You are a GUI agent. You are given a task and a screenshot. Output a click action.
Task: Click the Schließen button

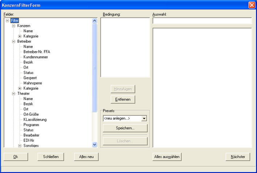pos(51,157)
